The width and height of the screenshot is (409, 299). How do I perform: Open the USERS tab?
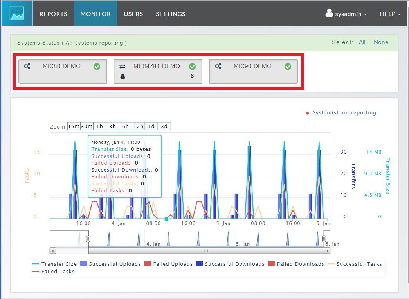[133, 14]
